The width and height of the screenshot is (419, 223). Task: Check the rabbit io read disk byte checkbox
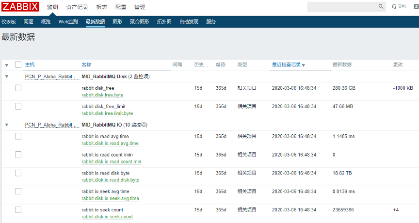point(18,173)
